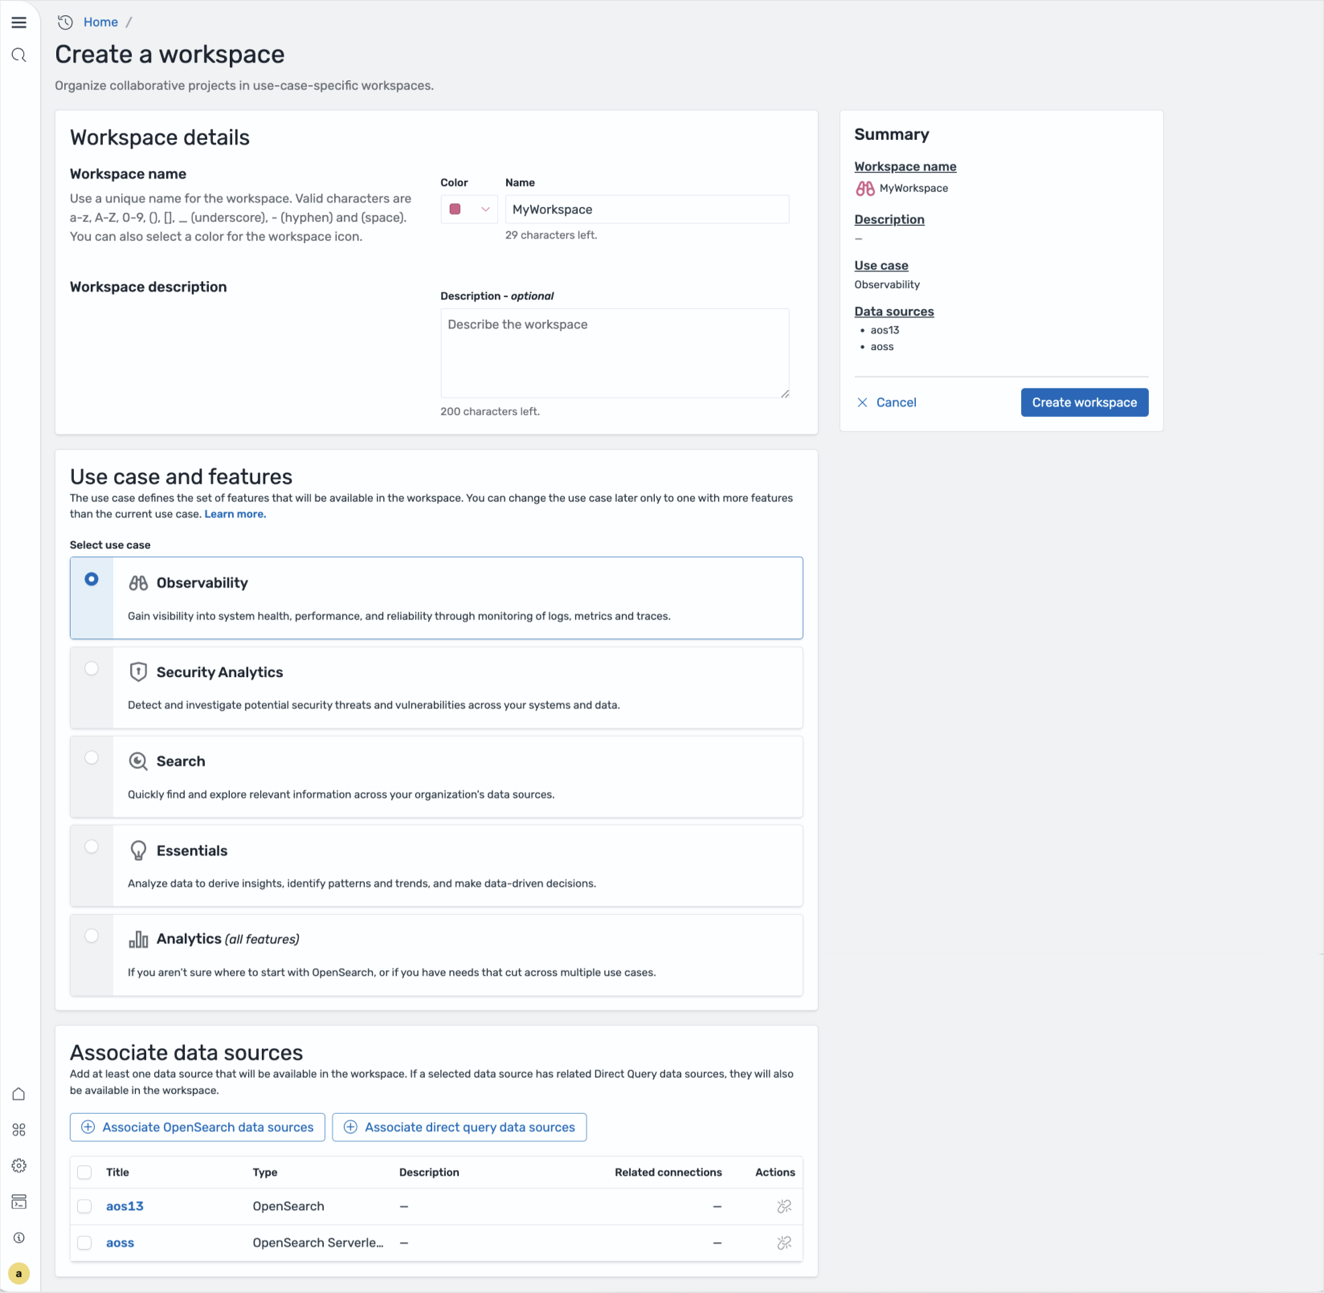Open the hamburger navigation menu
1324x1293 pixels.
[19, 22]
